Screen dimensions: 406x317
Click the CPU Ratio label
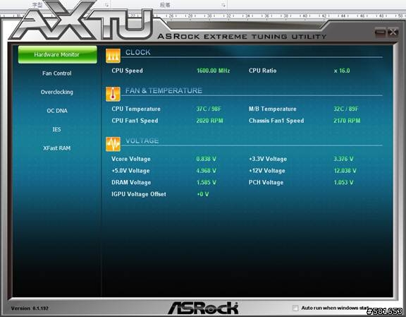tap(262, 71)
